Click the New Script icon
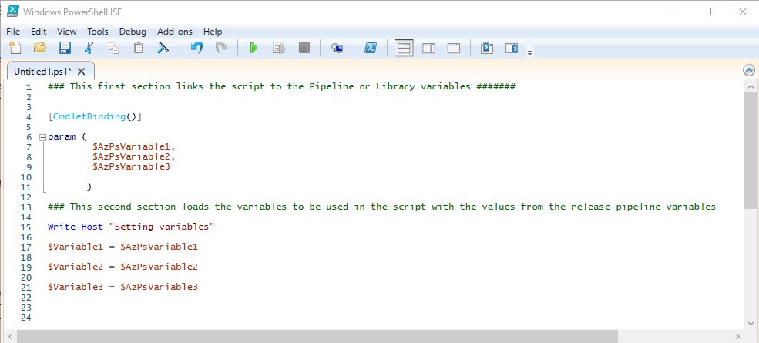 (15, 48)
